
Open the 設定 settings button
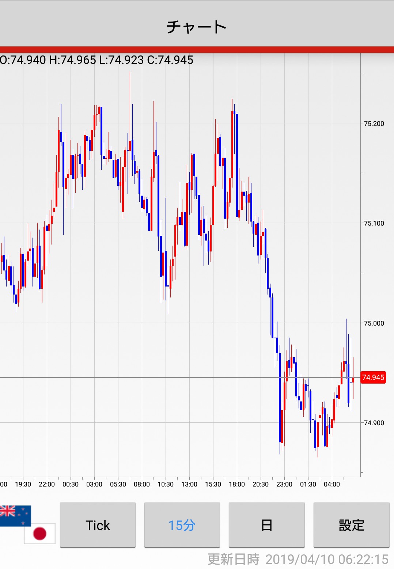pos(351,525)
